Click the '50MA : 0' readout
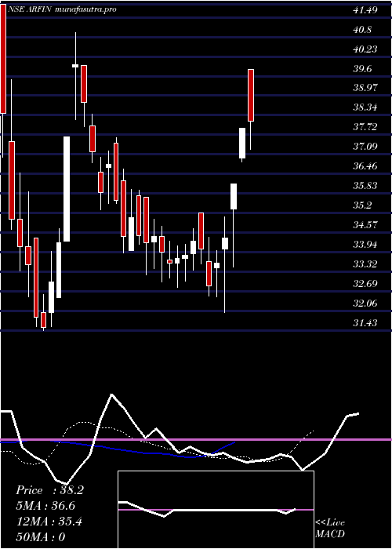Image resolution: width=392 pixels, height=549 pixels. click(41, 537)
